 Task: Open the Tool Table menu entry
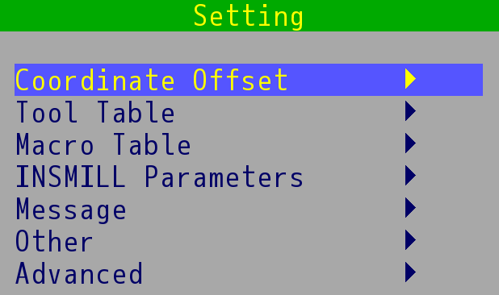click(x=249, y=112)
